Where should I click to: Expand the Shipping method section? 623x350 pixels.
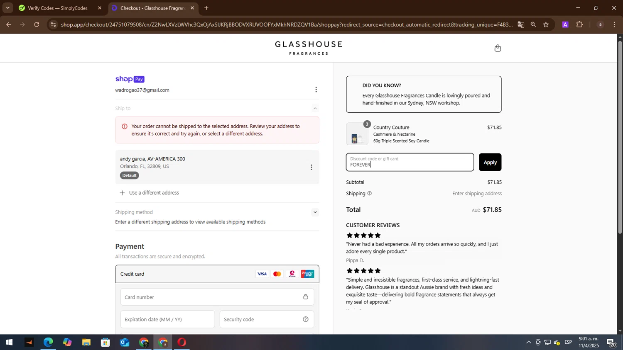pyautogui.click(x=315, y=212)
